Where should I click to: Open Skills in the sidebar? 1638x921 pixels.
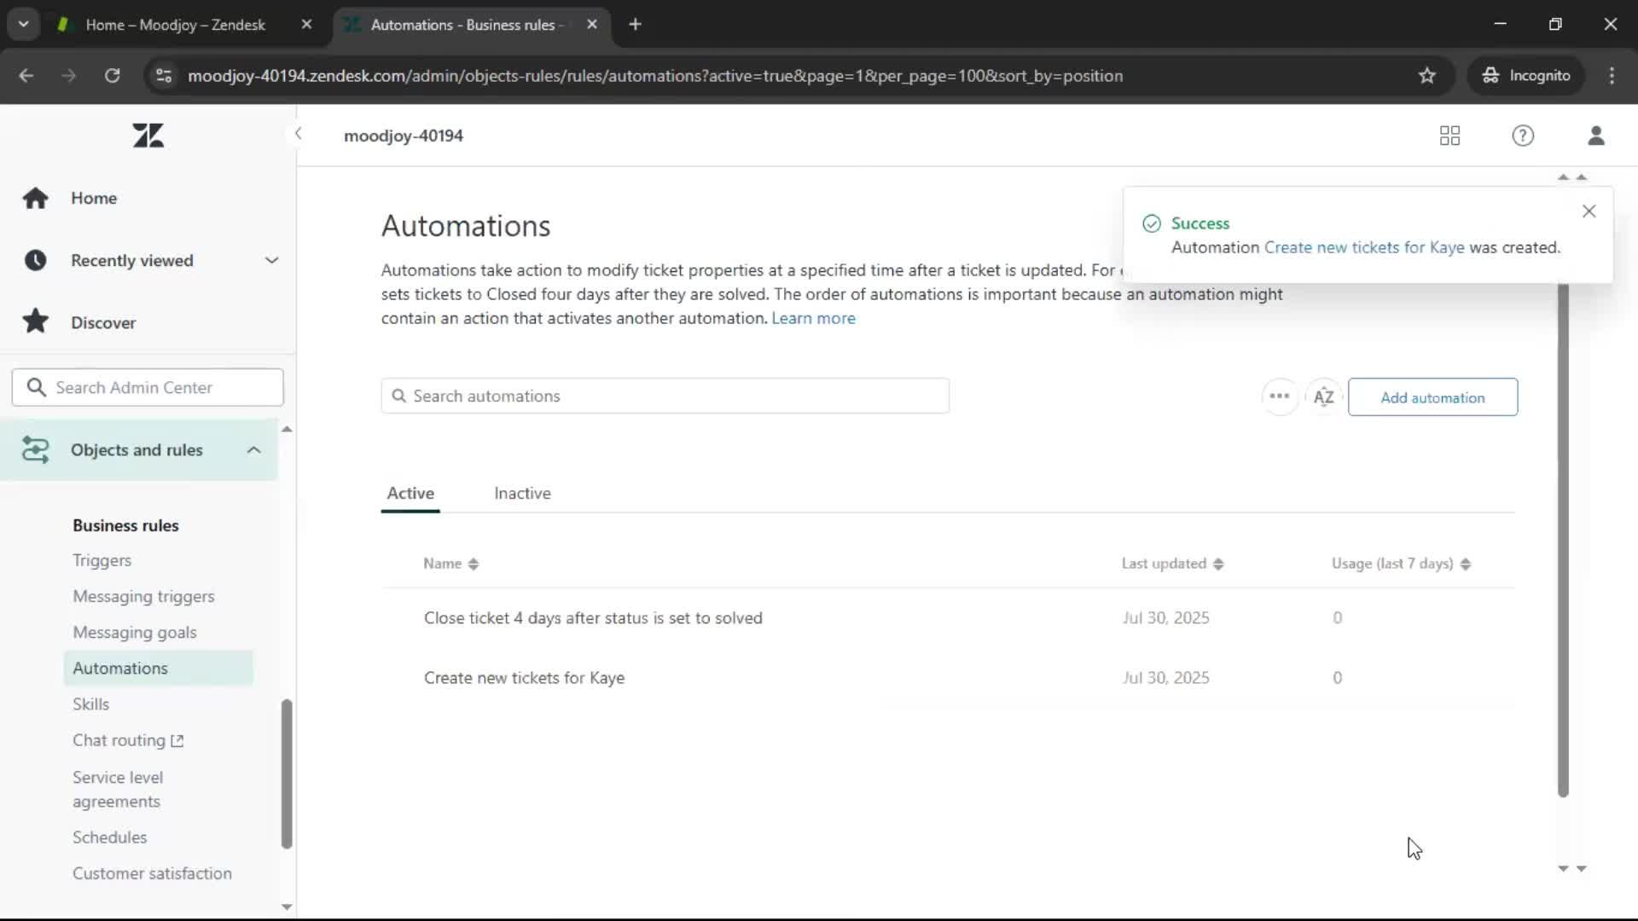90,704
